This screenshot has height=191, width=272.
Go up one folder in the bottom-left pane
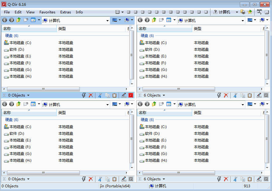(19, 104)
